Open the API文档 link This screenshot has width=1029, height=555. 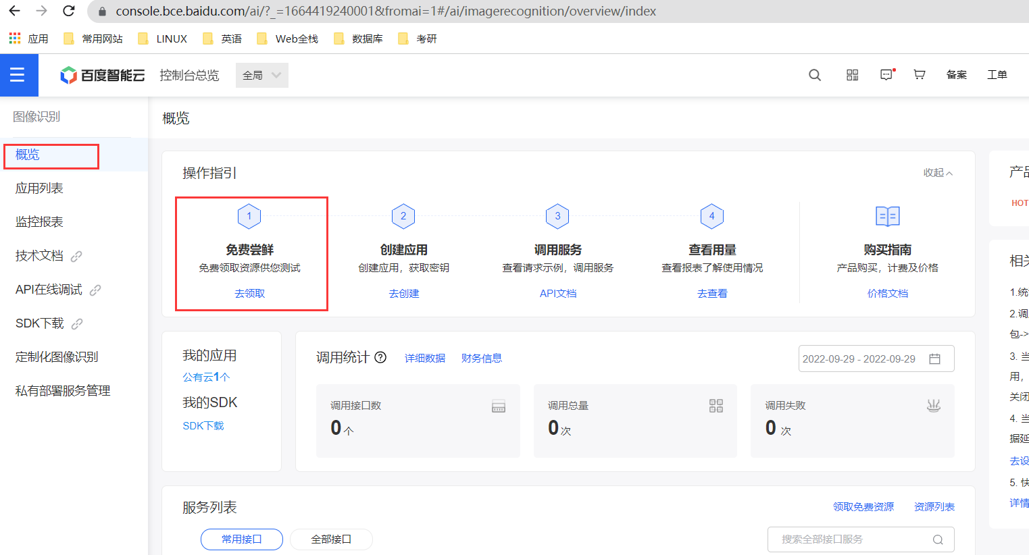(558, 294)
